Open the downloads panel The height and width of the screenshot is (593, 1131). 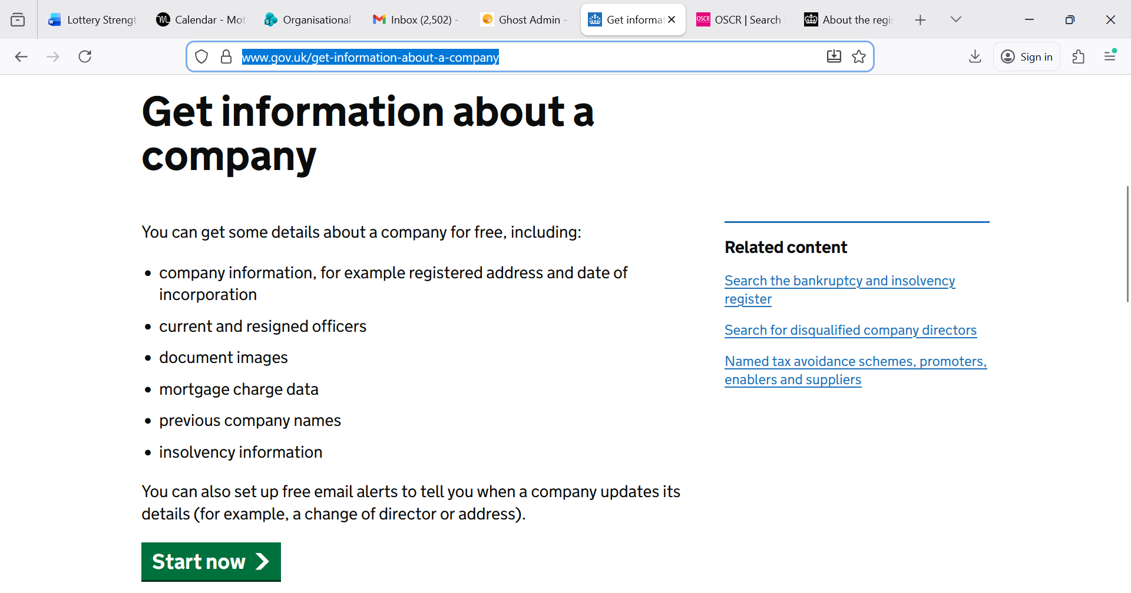(975, 56)
